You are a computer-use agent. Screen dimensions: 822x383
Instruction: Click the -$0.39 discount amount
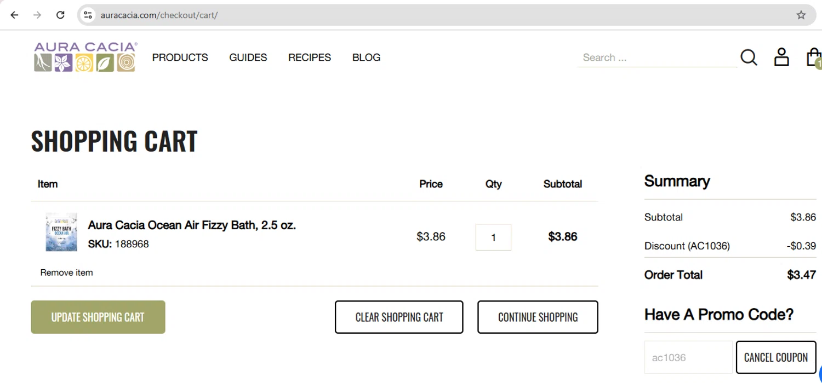802,246
